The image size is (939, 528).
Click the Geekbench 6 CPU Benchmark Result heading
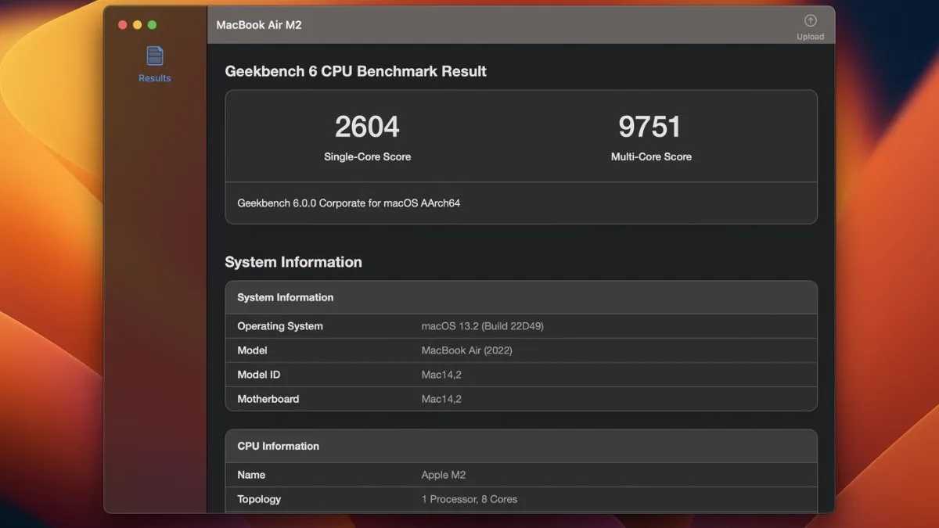[x=355, y=71]
